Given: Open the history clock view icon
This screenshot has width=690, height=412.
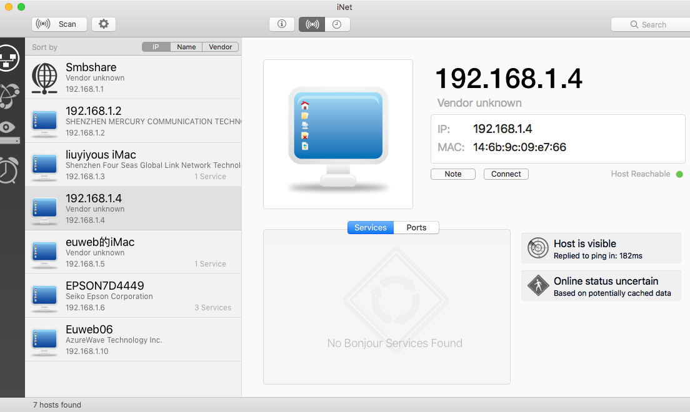Looking at the screenshot, I should coord(337,24).
